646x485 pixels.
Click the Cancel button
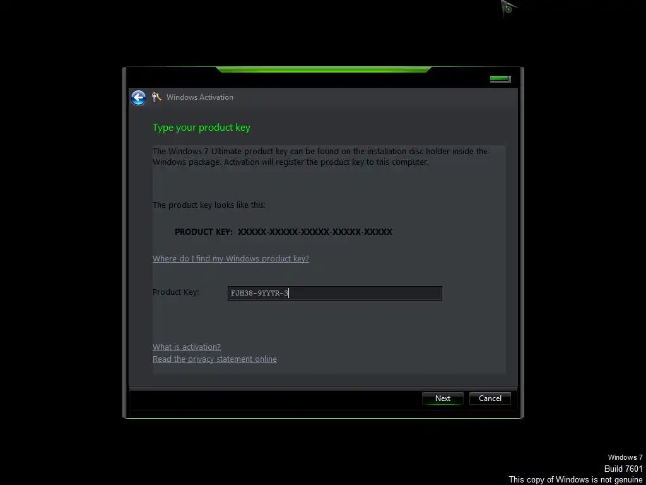490,398
